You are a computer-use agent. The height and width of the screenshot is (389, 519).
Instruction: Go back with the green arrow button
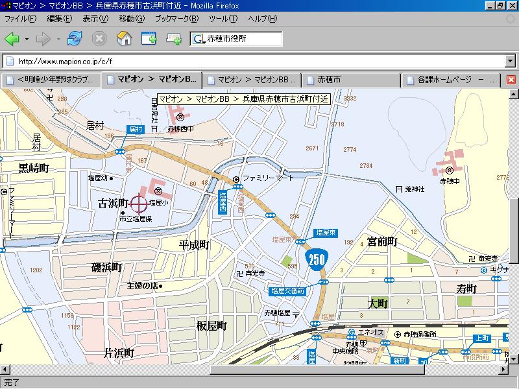click(x=12, y=39)
